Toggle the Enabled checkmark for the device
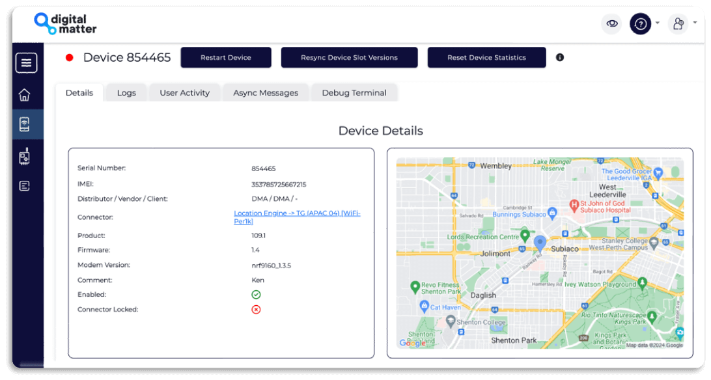711x380 pixels. pyautogui.click(x=256, y=294)
